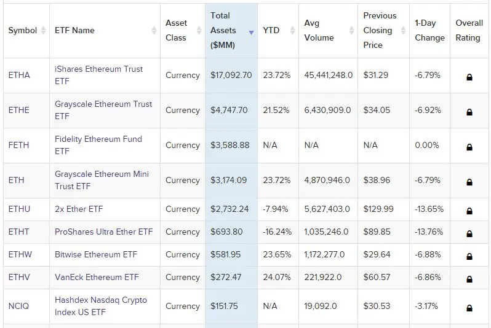491x328 pixels.
Task: Click the NCIQ row lock icon
Action: coord(469,308)
